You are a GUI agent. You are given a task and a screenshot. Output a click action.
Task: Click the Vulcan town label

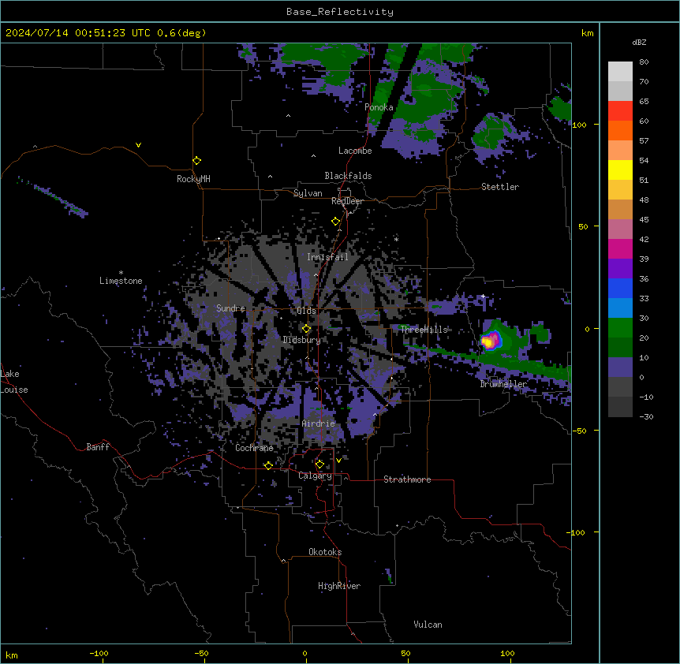coord(428,625)
